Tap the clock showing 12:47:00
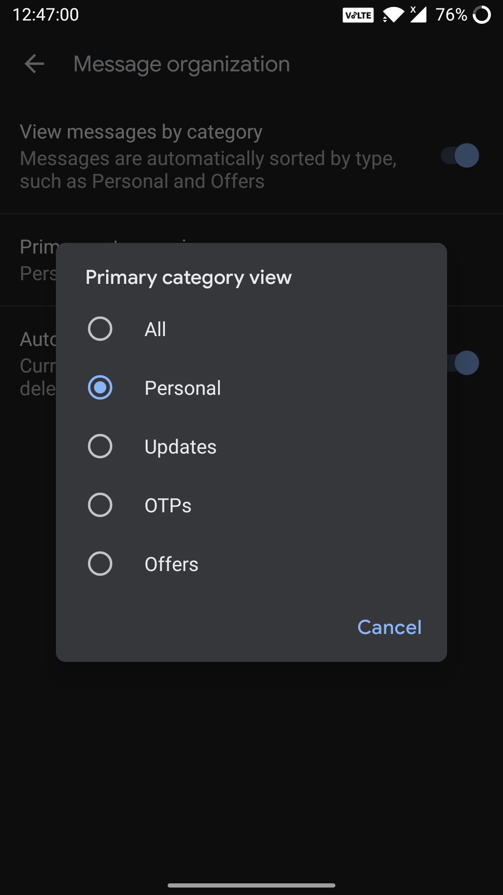503x895 pixels. pyautogui.click(x=45, y=14)
